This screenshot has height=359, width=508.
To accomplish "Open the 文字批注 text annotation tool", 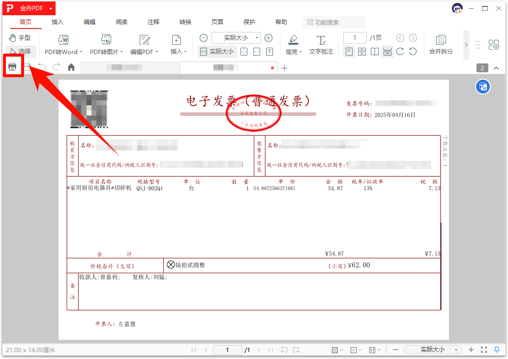I will coord(321,43).
